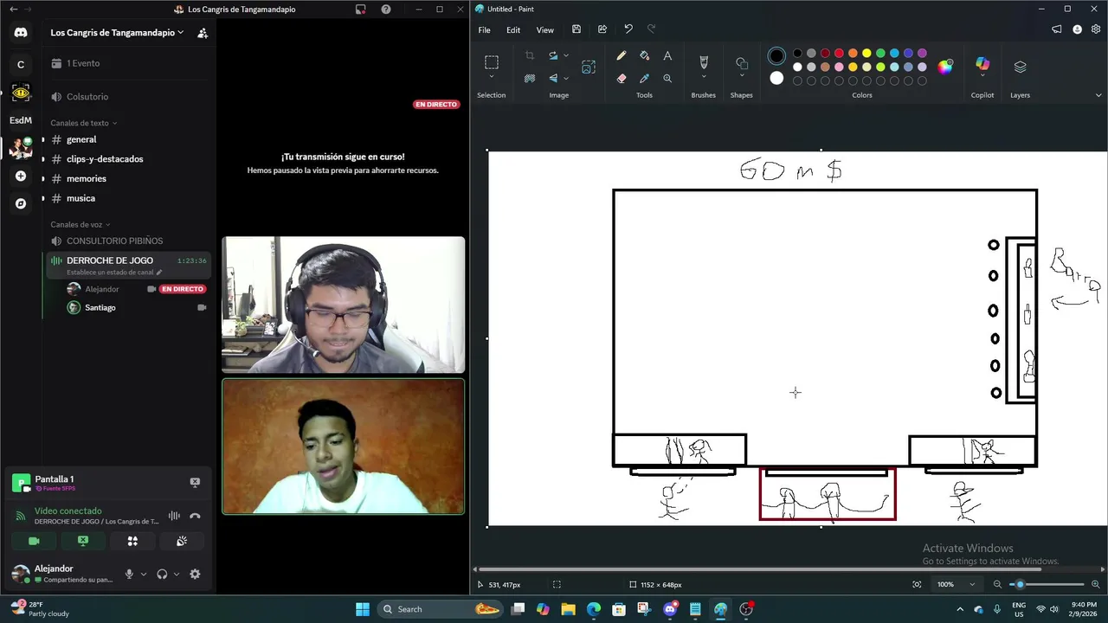Pick the yellow color swatch
Image resolution: width=1108 pixels, height=623 pixels.
tap(866, 53)
